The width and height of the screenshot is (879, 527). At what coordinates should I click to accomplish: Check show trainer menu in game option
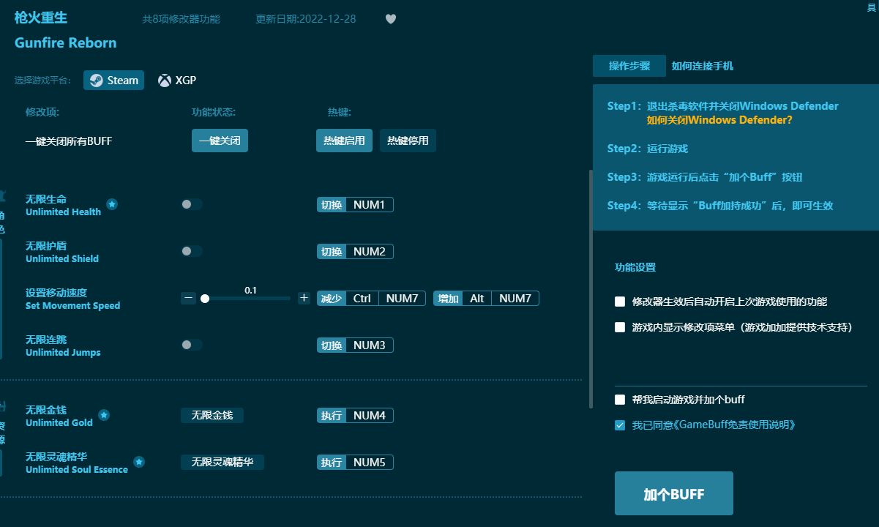(x=620, y=327)
